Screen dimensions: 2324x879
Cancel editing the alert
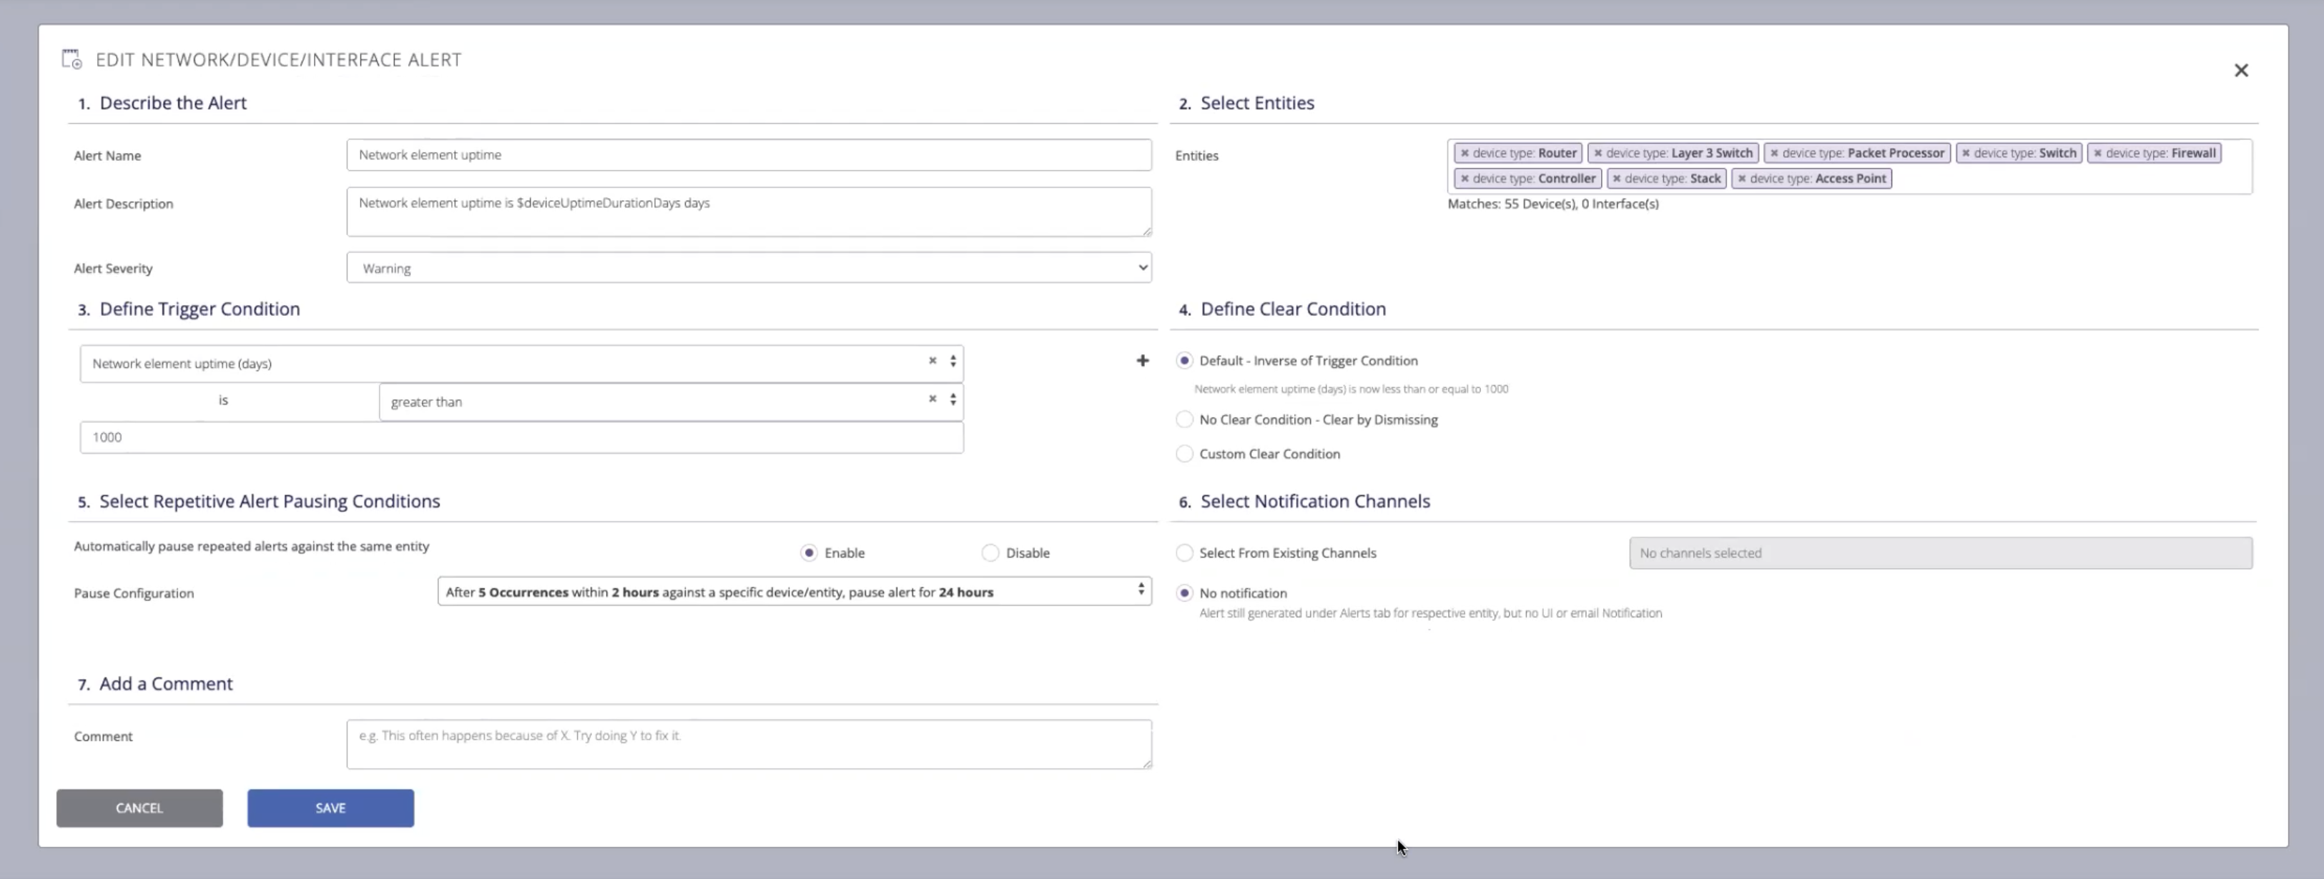139,808
